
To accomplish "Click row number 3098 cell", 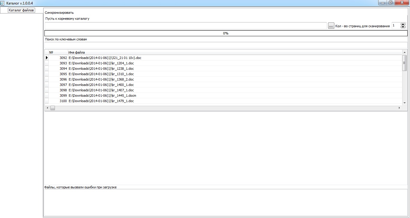I will pos(58,90).
